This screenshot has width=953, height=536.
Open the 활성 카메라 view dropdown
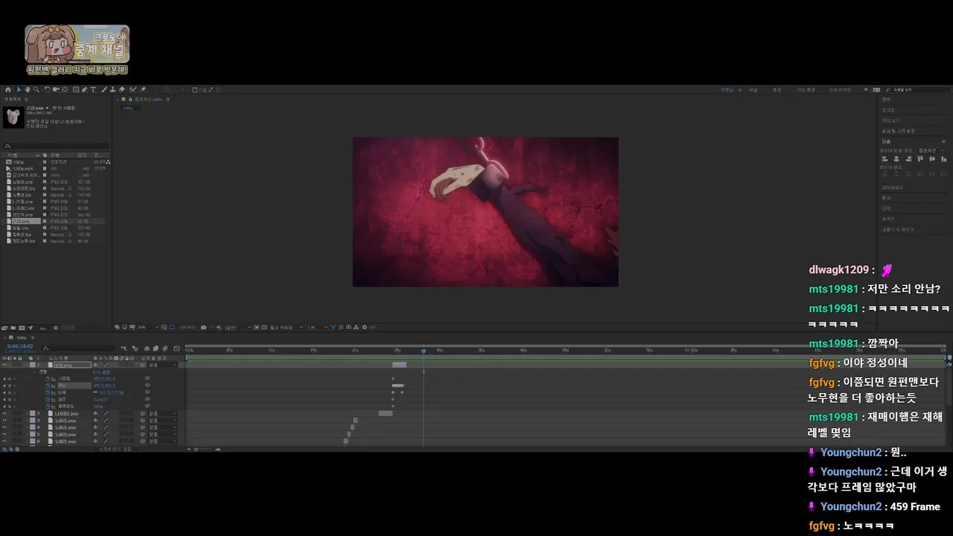click(287, 327)
